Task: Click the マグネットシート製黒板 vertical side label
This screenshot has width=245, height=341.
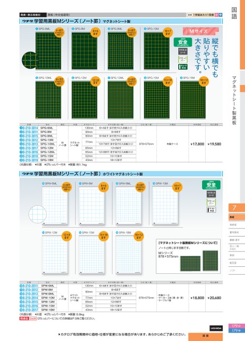Action: pyautogui.click(x=234, y=100)
